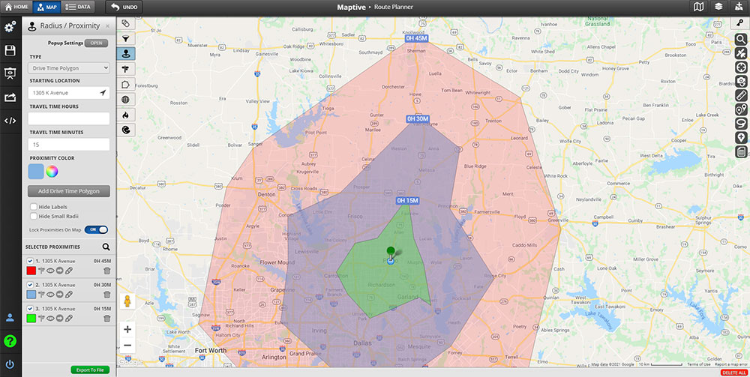Click the save floppy disk icon
Viewport: 750px width, 377px height.
[10, 51]
